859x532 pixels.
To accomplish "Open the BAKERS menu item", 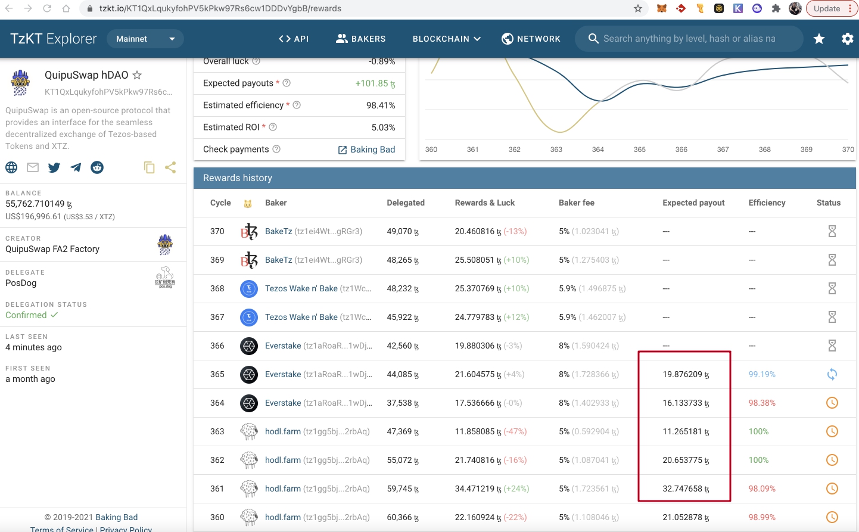I will pyautogui.click(x=361, y=39).
